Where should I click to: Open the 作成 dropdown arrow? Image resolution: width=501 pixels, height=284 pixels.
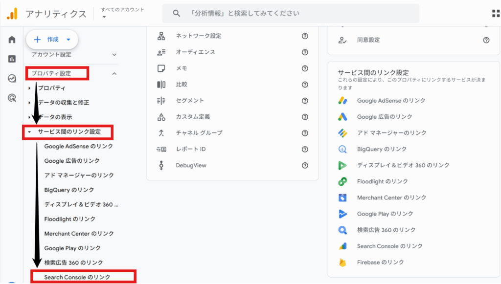[68, 40]
